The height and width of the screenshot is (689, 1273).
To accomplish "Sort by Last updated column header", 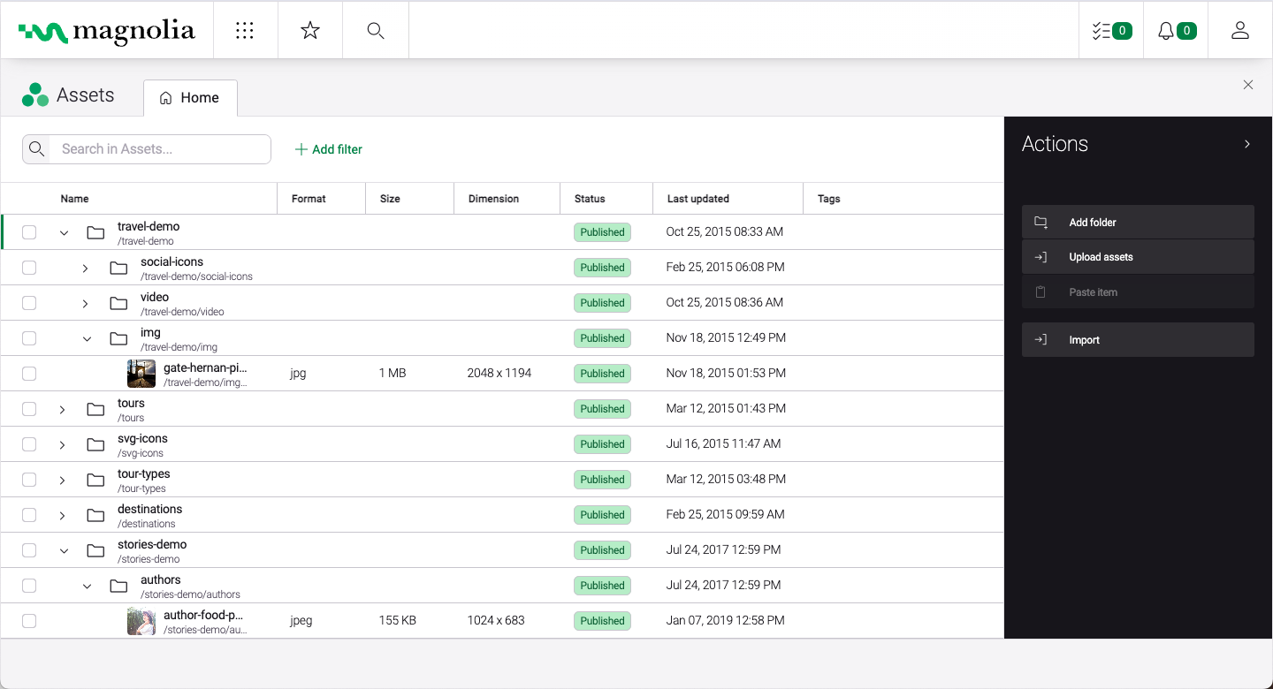I will (697, 199).
